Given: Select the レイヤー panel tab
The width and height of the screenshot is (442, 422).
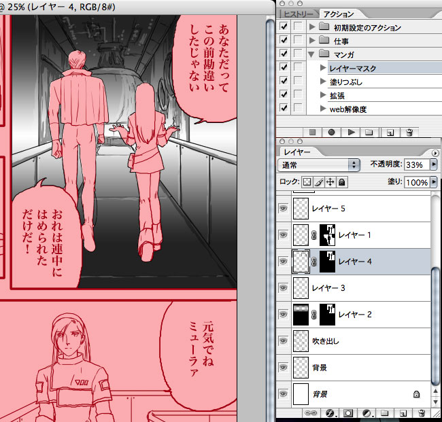Looking at the screenshot, I should (298, 152).
